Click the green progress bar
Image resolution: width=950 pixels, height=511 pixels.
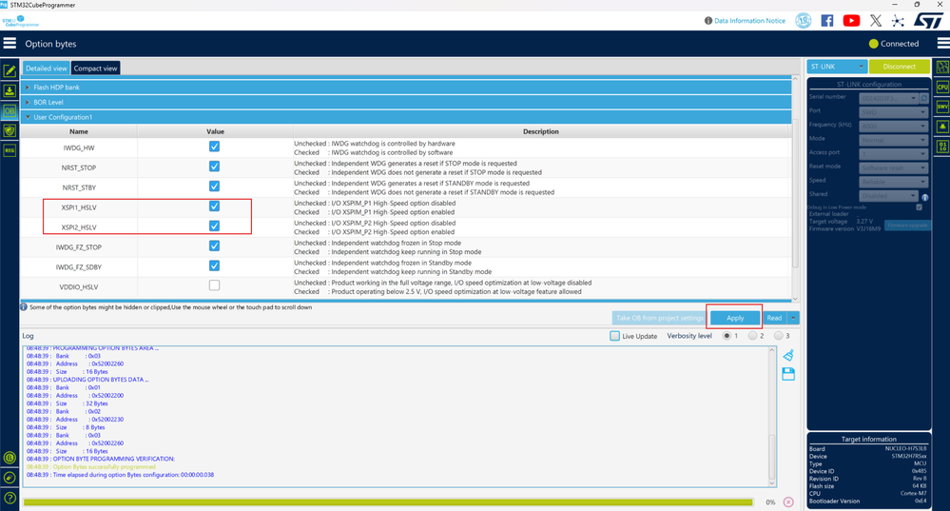388,501
